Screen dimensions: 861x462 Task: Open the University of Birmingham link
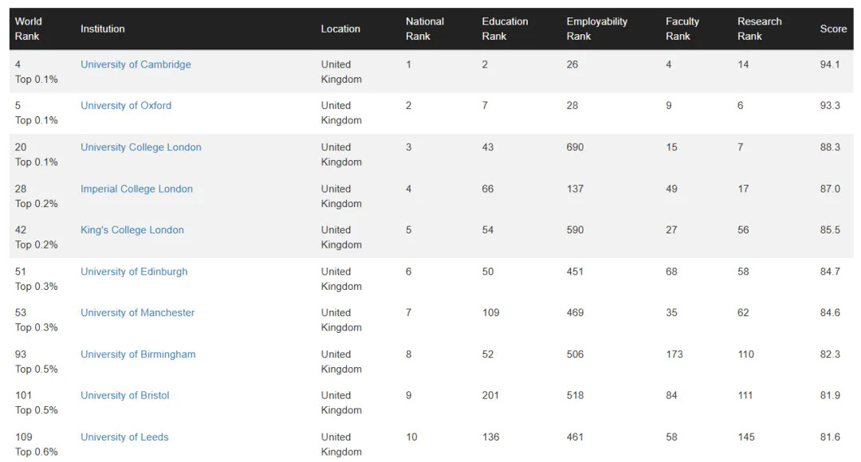(138, 354)
